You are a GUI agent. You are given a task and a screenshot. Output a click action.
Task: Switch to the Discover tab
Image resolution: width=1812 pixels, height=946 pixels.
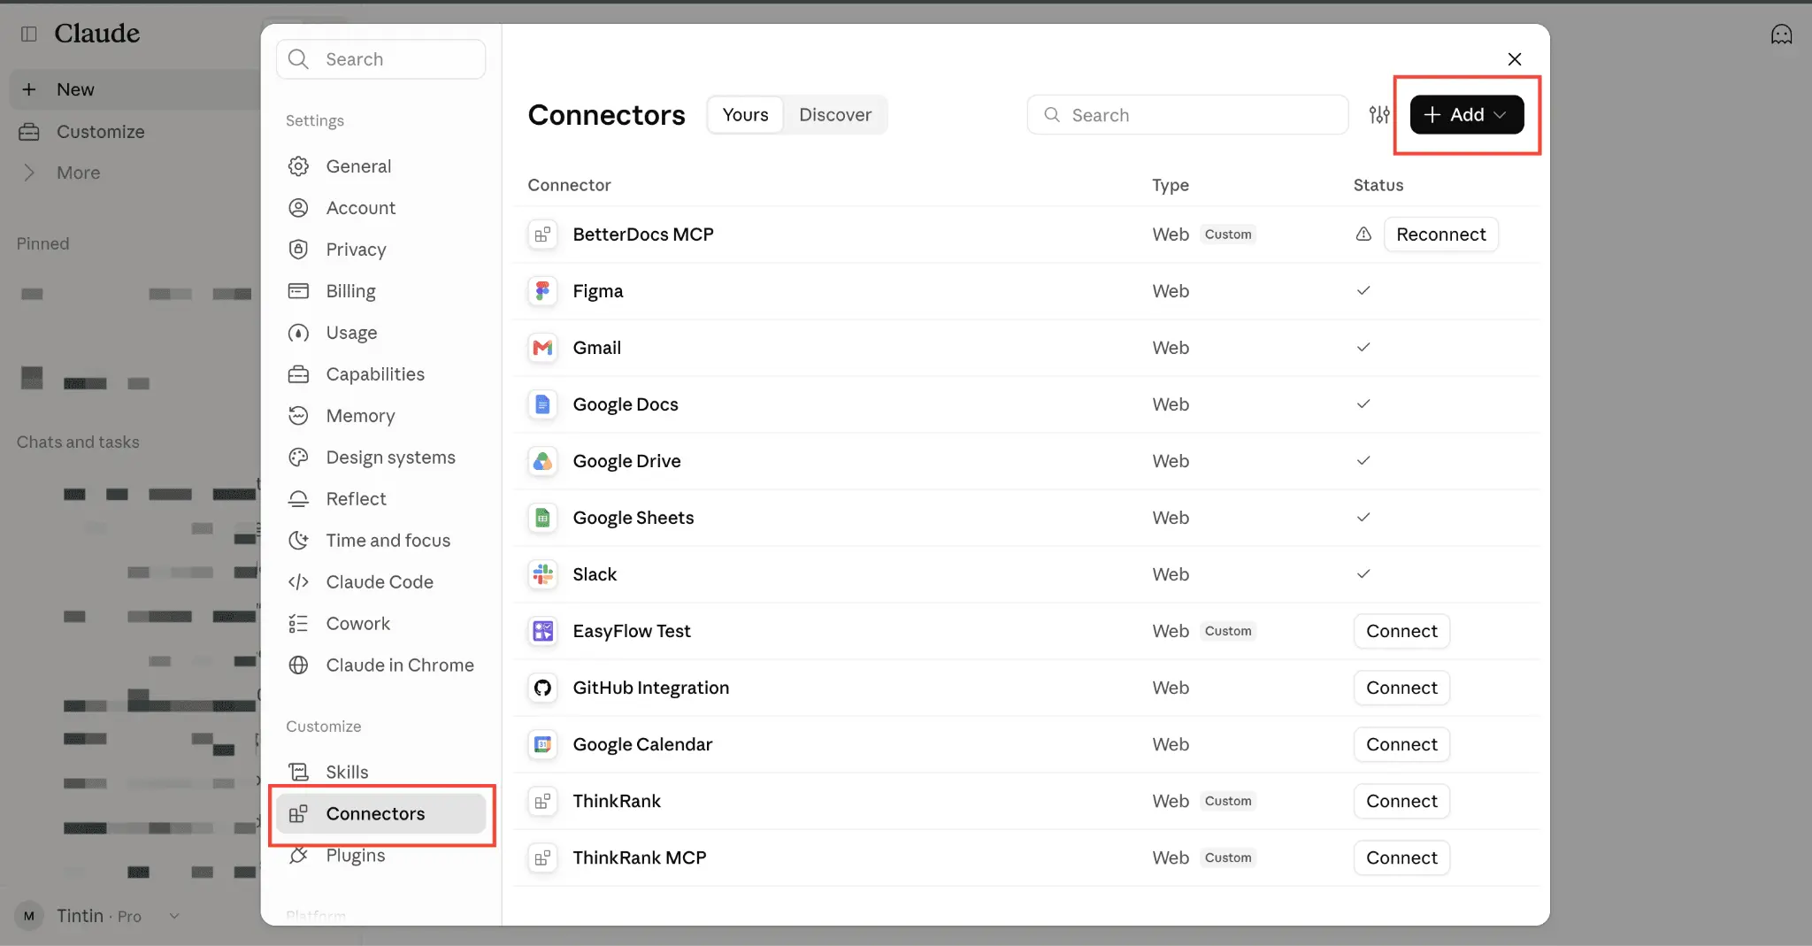pos(835,115)
